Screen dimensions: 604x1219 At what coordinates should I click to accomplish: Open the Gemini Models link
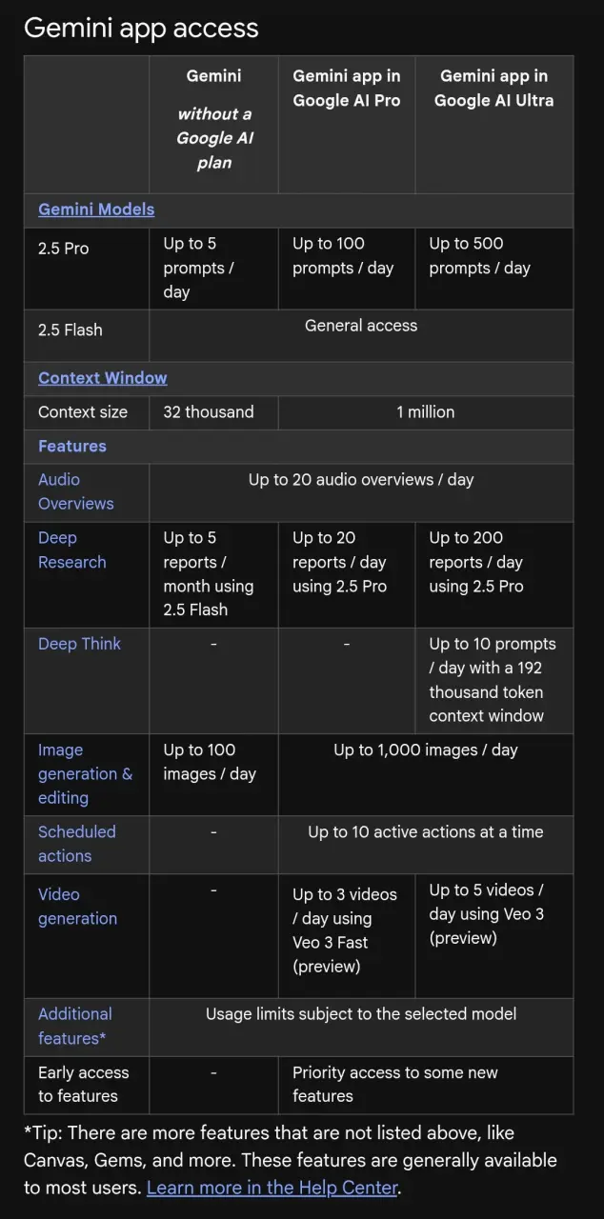(96, 210)
